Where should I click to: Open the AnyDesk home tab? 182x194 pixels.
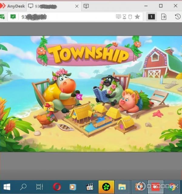click(12, 6)
